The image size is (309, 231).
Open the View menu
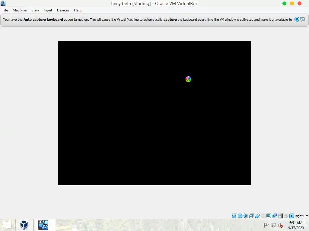[x=35, y=10]
